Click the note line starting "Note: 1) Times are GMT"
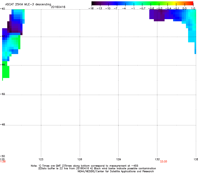Screen dimensions: 198x173 pyautogui.click(x=85, y=166)
